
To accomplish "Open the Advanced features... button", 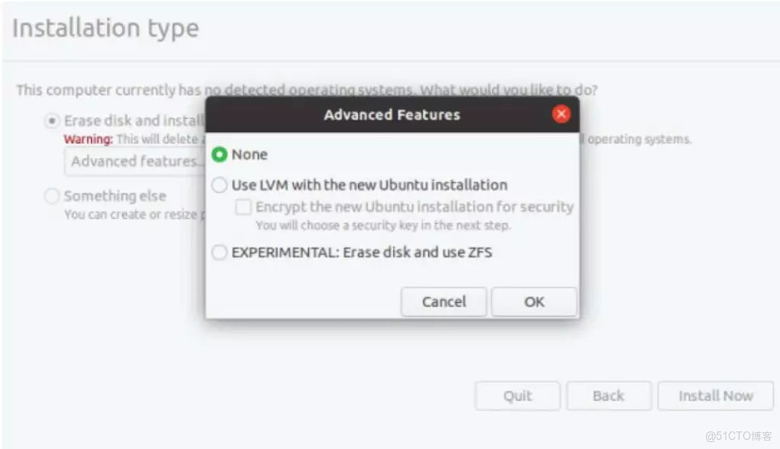I will [x=134, y=161].
